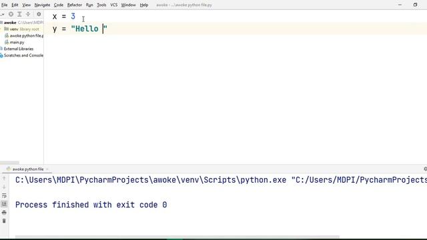Close the awoke python file run tab
Viewport: 427px width, 240px height.
point(47,169)
